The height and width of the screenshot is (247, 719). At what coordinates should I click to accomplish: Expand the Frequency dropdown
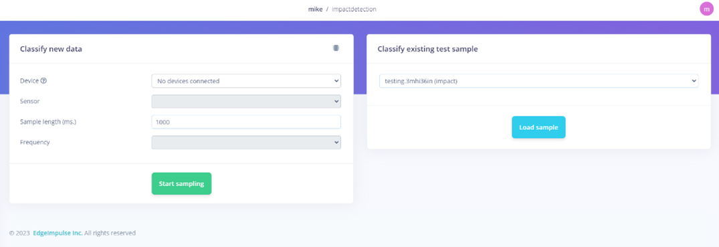click(246, 143)
